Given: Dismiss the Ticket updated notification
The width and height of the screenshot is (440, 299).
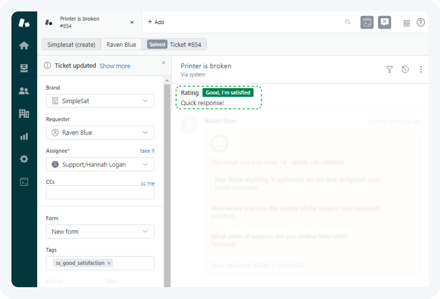Looking at the screenshot, I should click(x=164, y=62).
